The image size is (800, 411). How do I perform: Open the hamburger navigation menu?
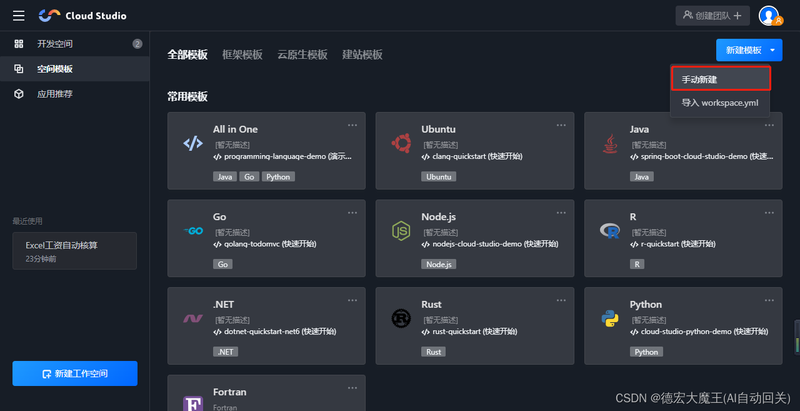(19, 16)
